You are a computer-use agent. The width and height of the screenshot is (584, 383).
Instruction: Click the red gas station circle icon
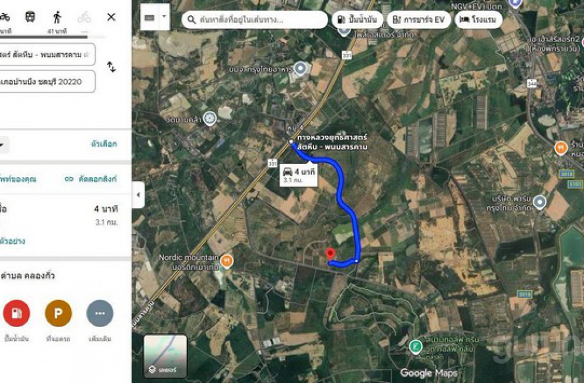pos(16,313)
